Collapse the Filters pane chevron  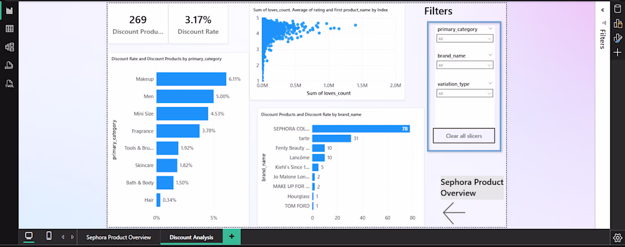(x=602, y=10)
